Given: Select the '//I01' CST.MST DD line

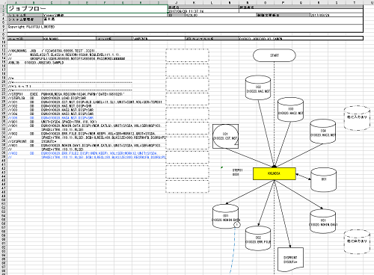Looking at the screenshot, I should [85, 102].
